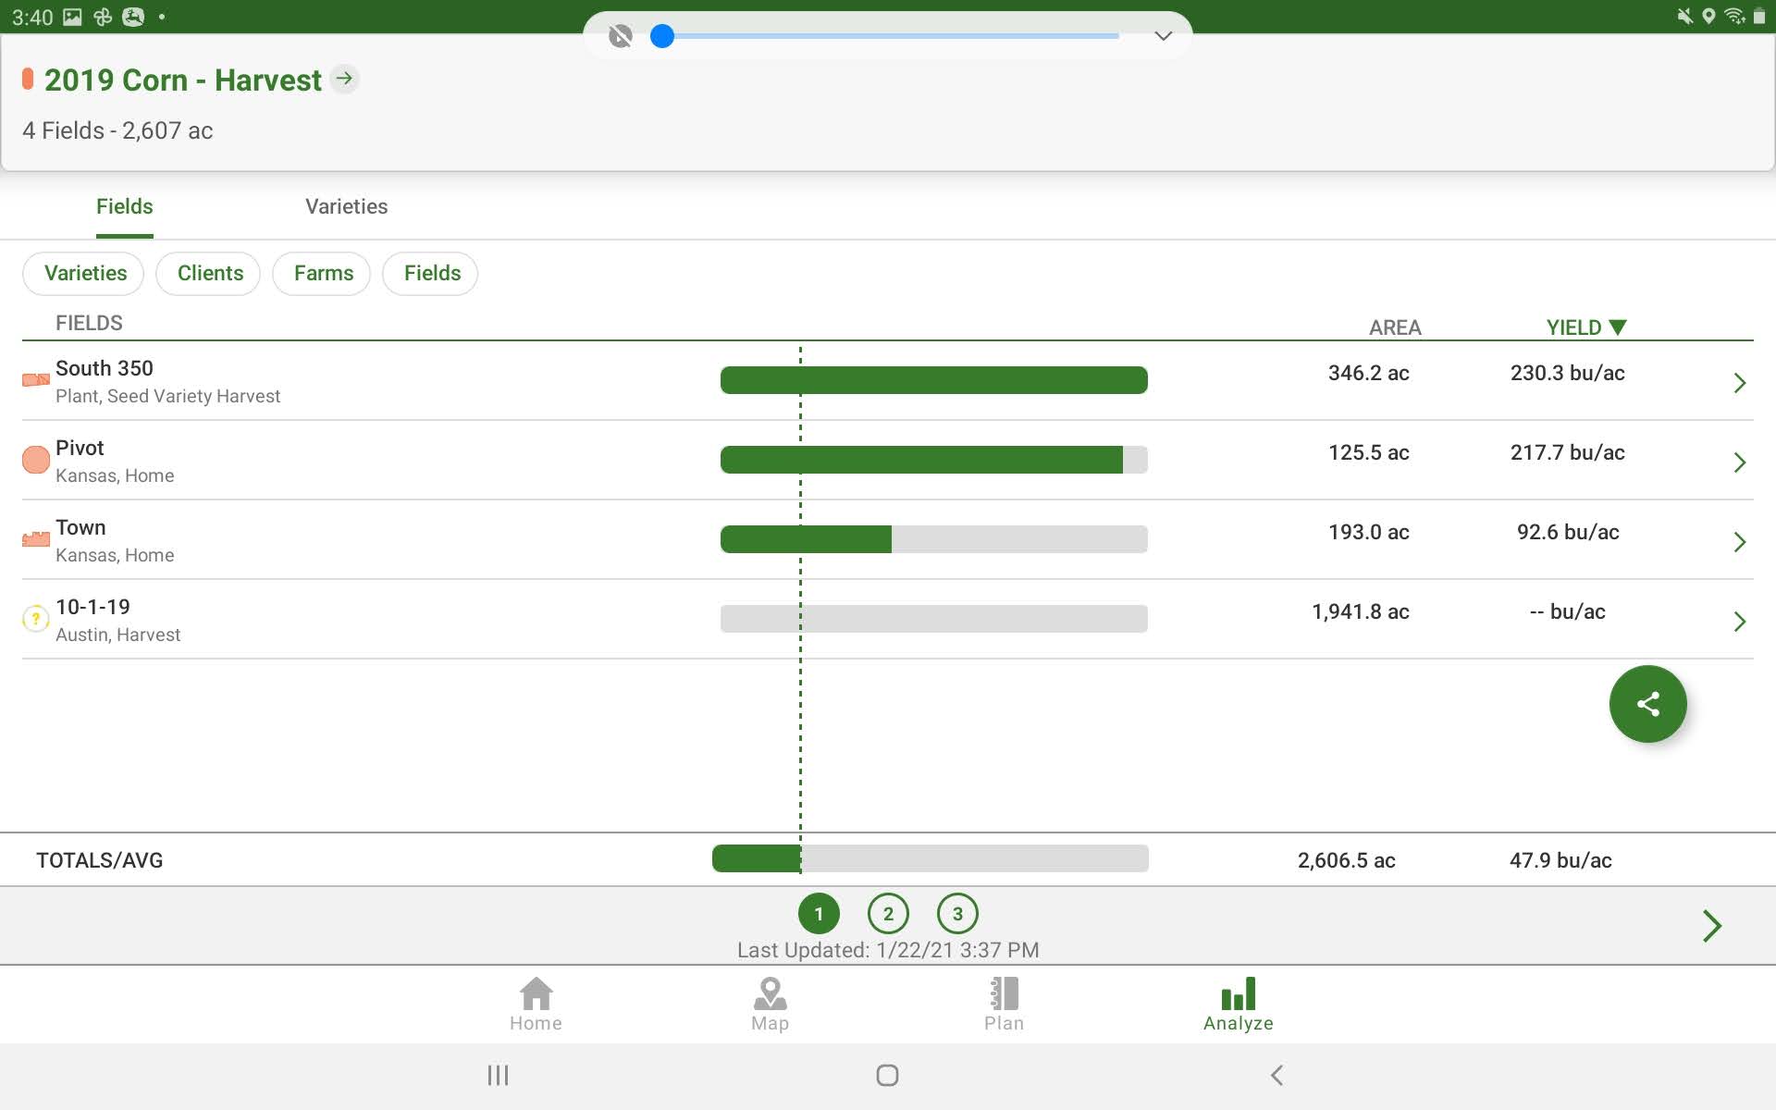
Task: Expand the South 350 row chevron
Action: pyautogui.click(x=1739, y=383)
